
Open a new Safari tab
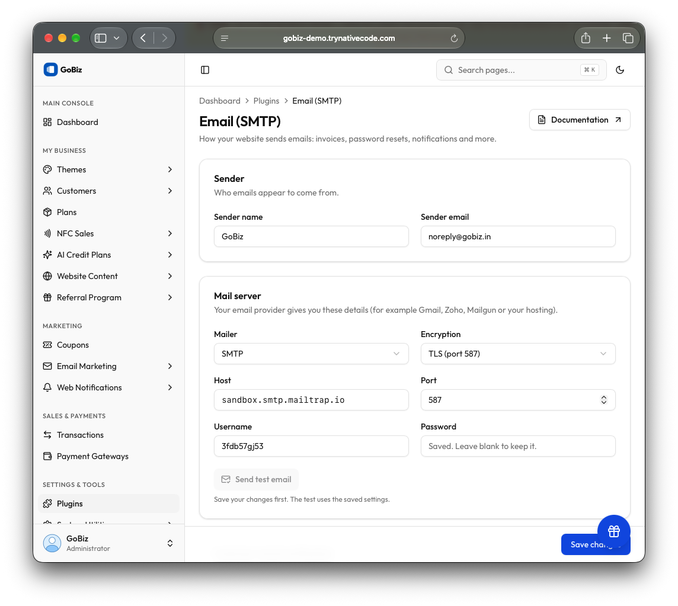[x=607, y=38]
